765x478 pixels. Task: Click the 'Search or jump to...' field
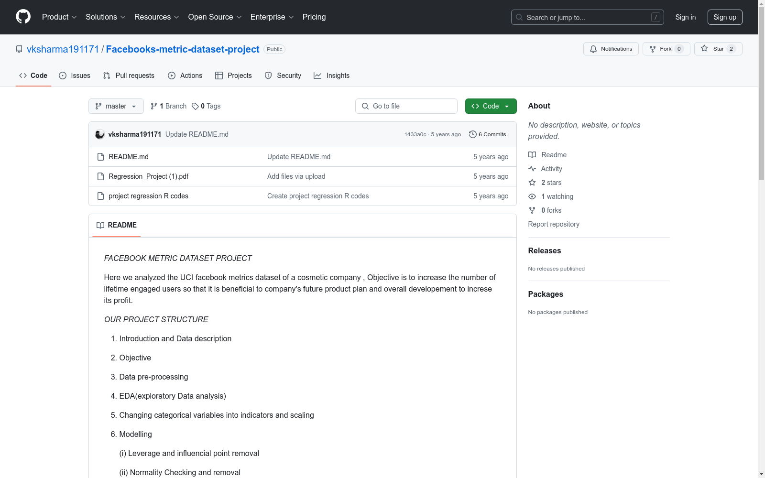pyautogui.click(x=588, y=17)
